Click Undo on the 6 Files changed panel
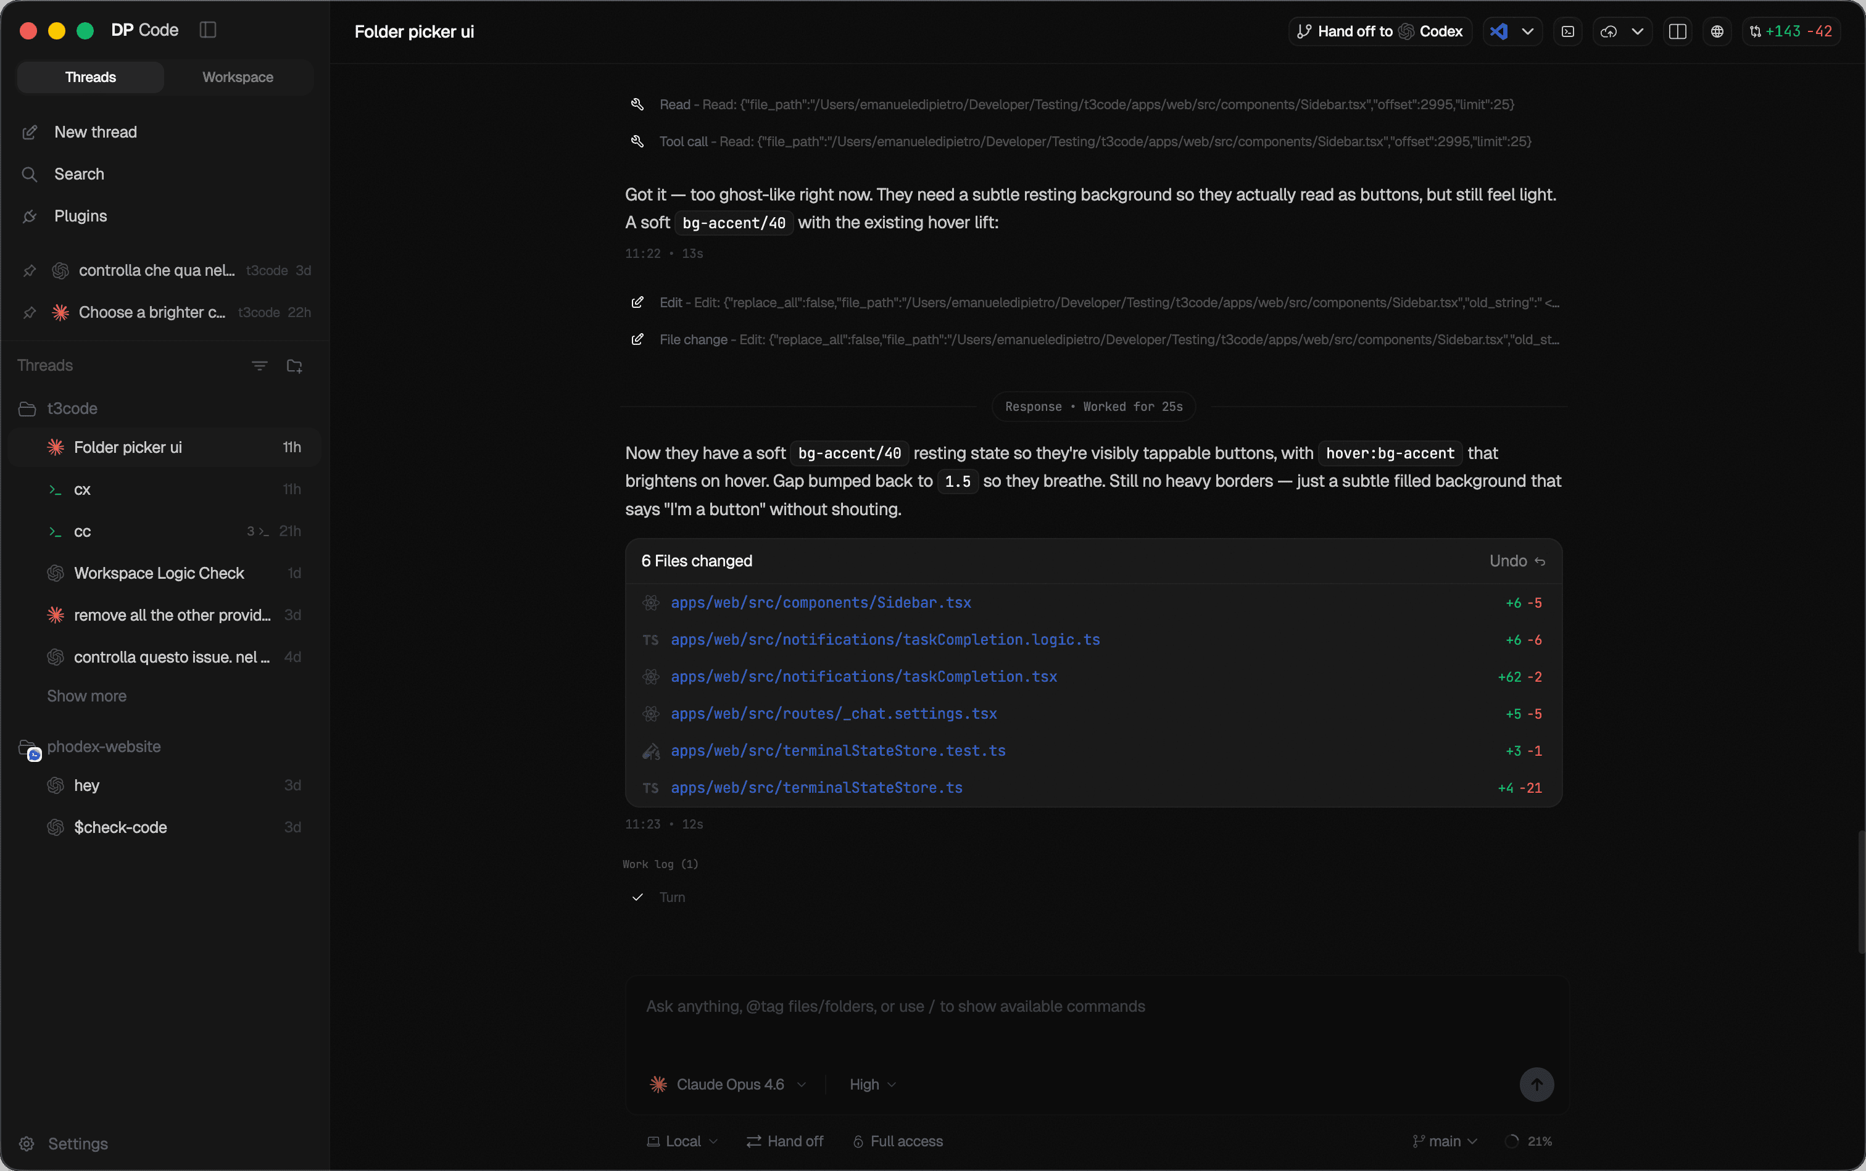Screen dimensions: 1866x1171 [x=1515, y=561]
